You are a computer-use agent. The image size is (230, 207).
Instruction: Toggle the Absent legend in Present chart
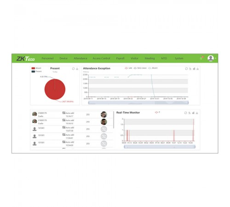pos(36,68)
